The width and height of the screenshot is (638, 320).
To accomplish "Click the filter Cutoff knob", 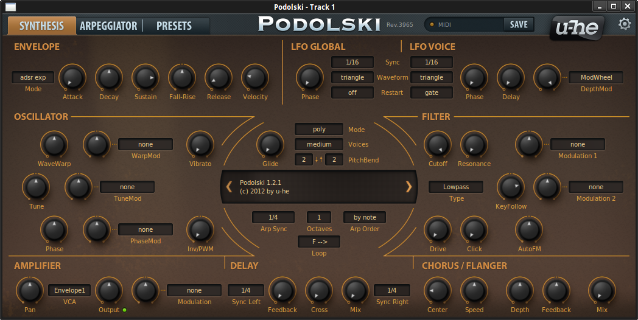I will pos(438,144).
